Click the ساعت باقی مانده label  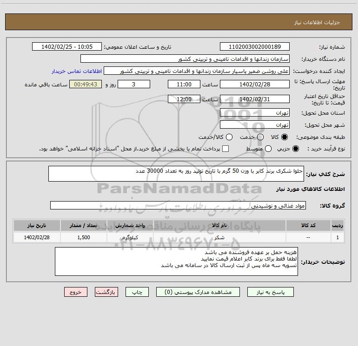click(x=46, y=85)
